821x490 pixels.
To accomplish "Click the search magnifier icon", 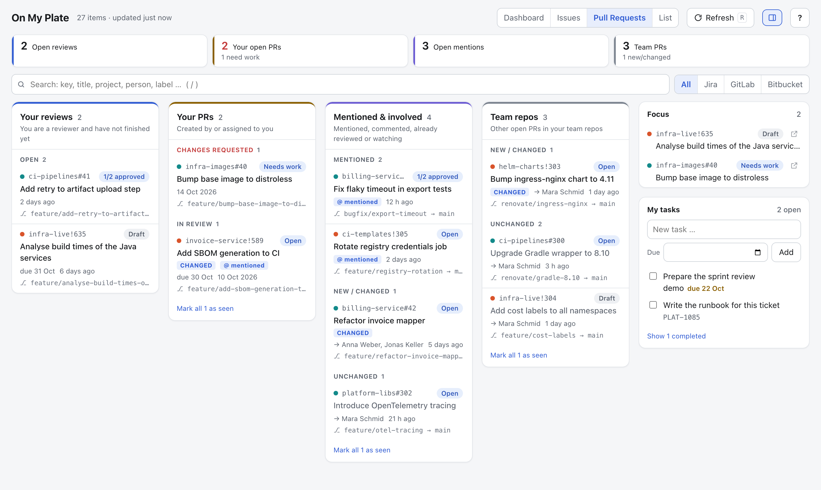I will coord(21,85).
